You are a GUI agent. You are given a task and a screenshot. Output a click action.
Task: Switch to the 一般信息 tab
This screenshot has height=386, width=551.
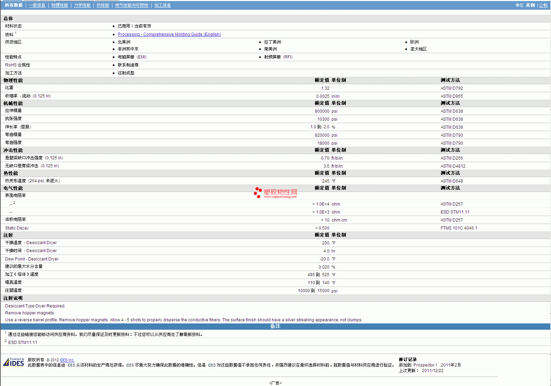pyautogui.click(x=37, y=5)
